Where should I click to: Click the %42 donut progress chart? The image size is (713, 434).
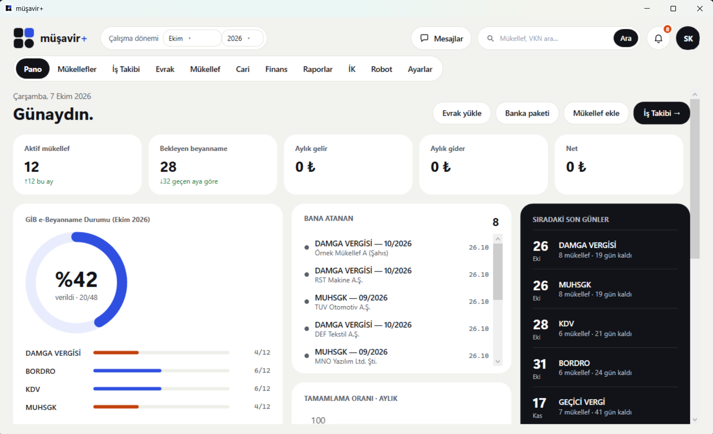(x=76, y=283)
